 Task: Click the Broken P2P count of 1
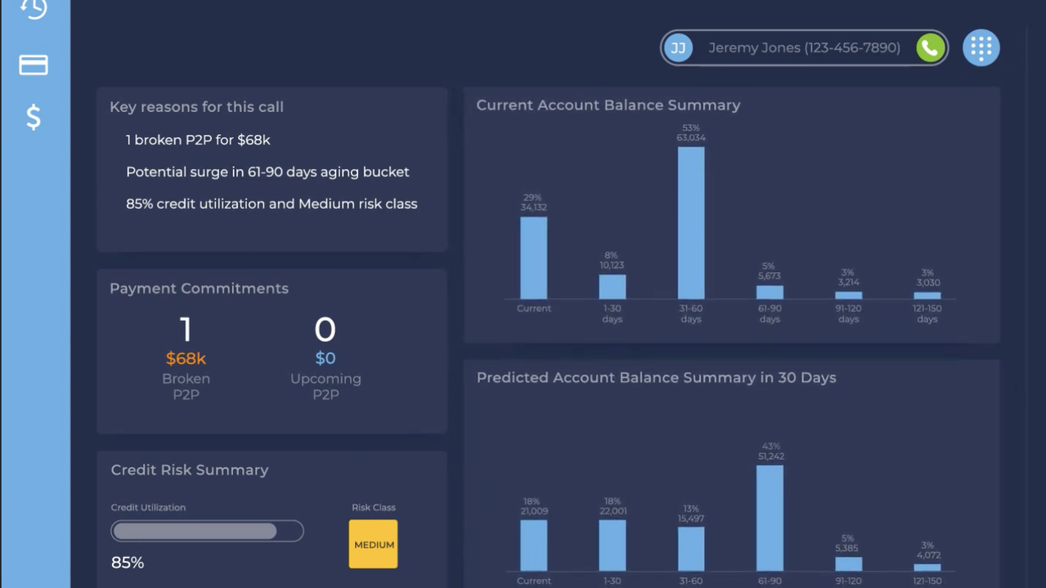tap(186, 329)
